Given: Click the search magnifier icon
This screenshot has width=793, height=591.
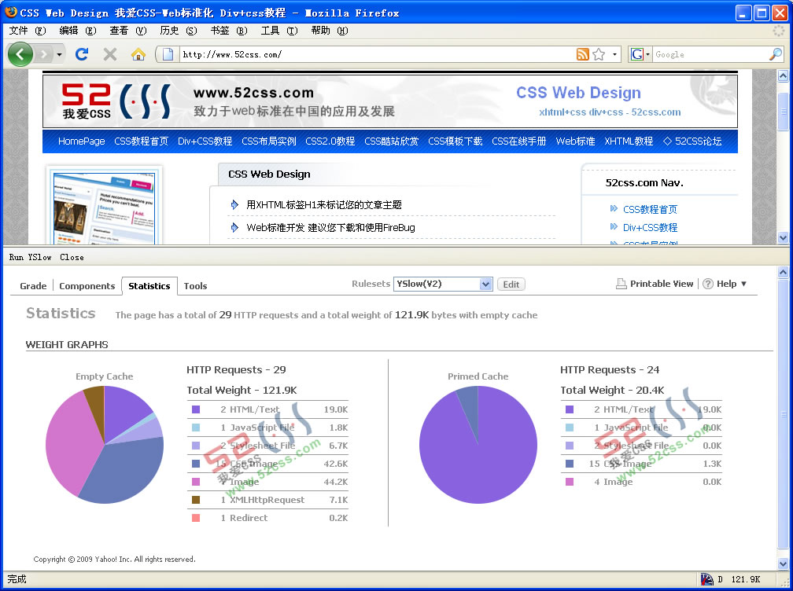Looking at the screenshot, I should 776,54.
